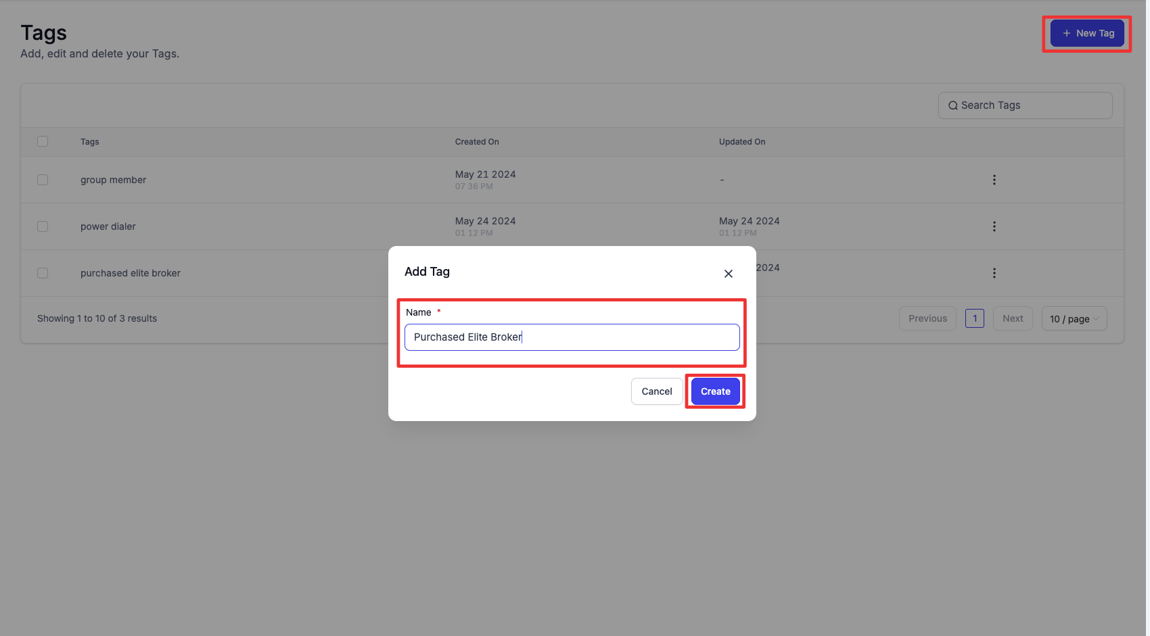Tick the purchased elite broker checkbox
Viewport: 1150px width, 636px height.
pos(43,273)
